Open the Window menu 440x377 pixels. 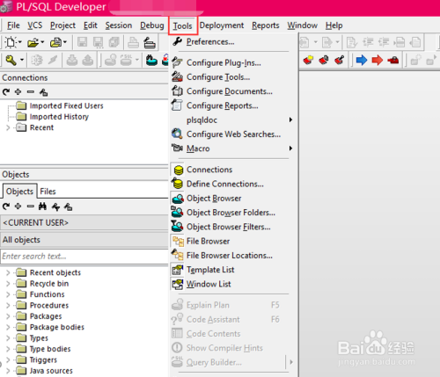pos(302,25)
